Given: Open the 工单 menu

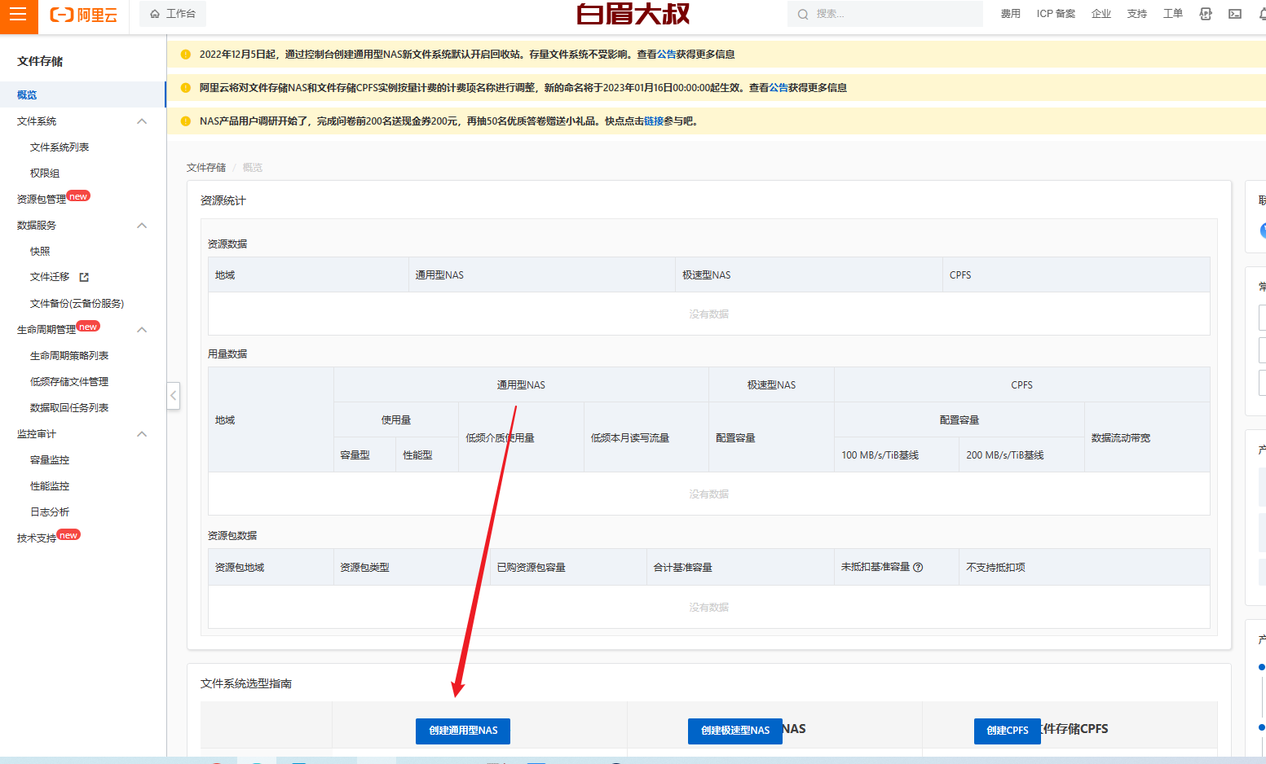Looking at the screenshot, I should coord(1173,14).
